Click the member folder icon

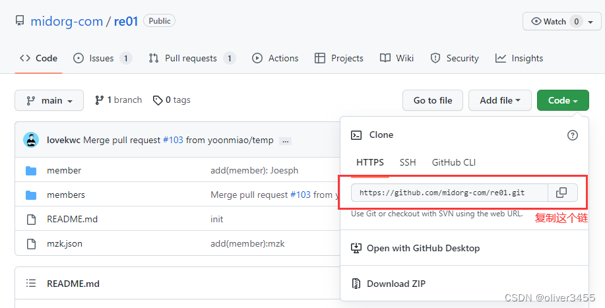click(x=31, y=170)
